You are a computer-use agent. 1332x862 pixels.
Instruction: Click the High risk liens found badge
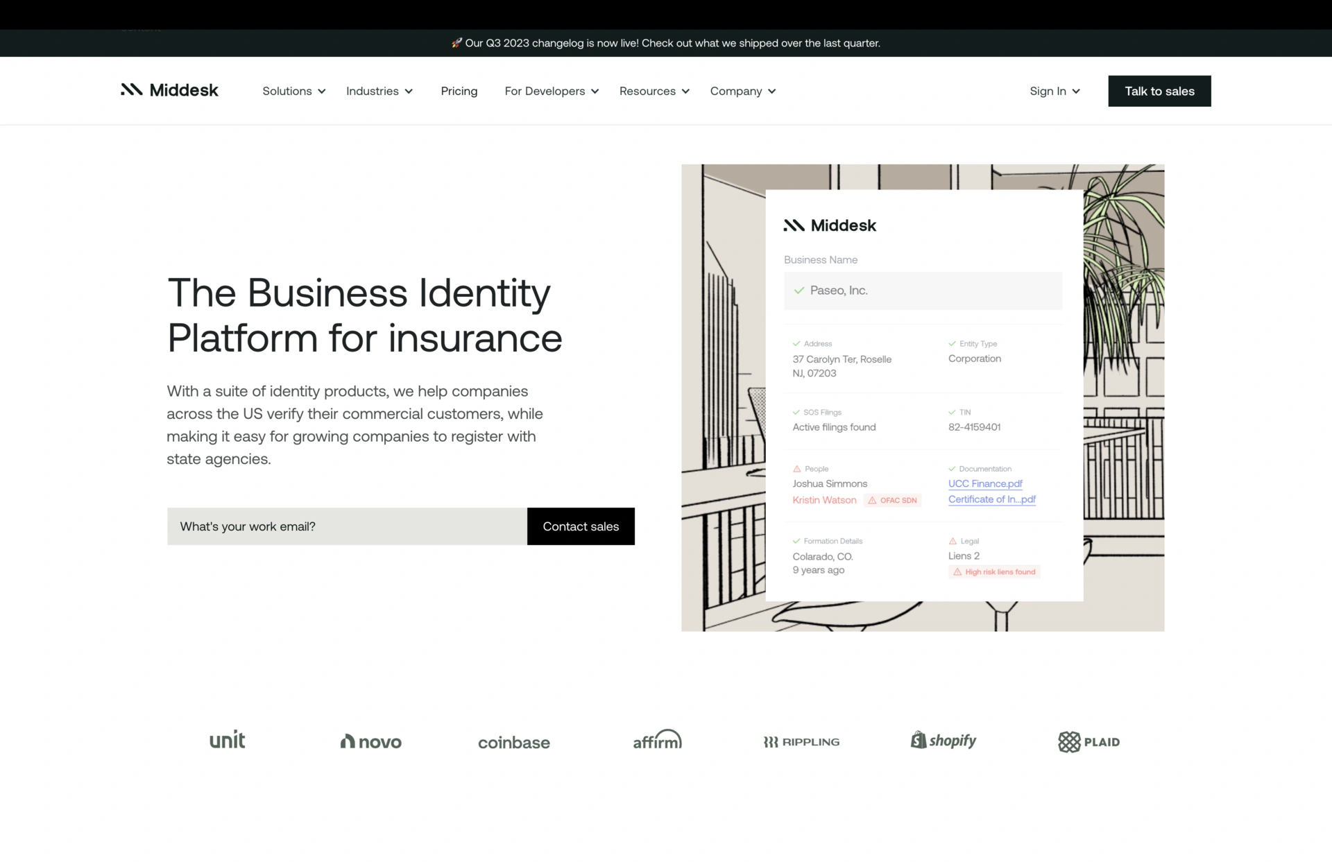pyautogui.click(x=994, y=571)
